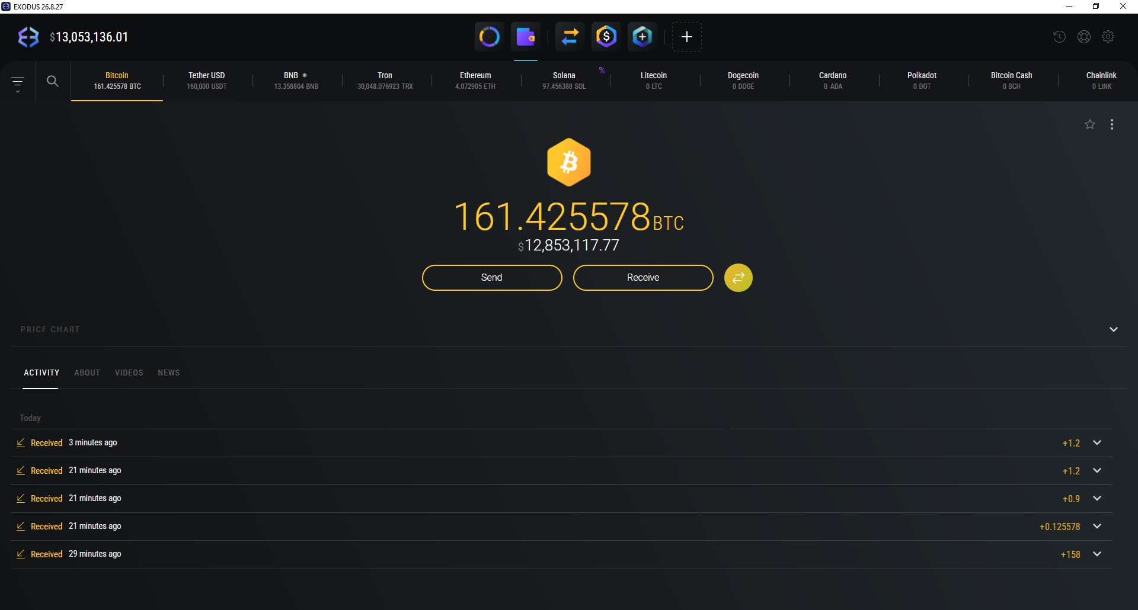Select the Tron asset tab
The width and height of the screenshot is (1138, 610).
tap(385, 81)
